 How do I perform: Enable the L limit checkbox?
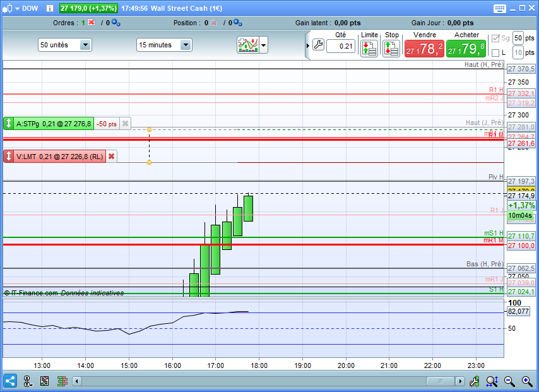click(495, 53)
